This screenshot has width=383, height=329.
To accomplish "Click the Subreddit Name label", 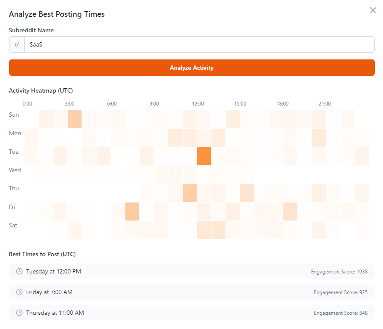I will pyautogui.click(x=31, y=30).
